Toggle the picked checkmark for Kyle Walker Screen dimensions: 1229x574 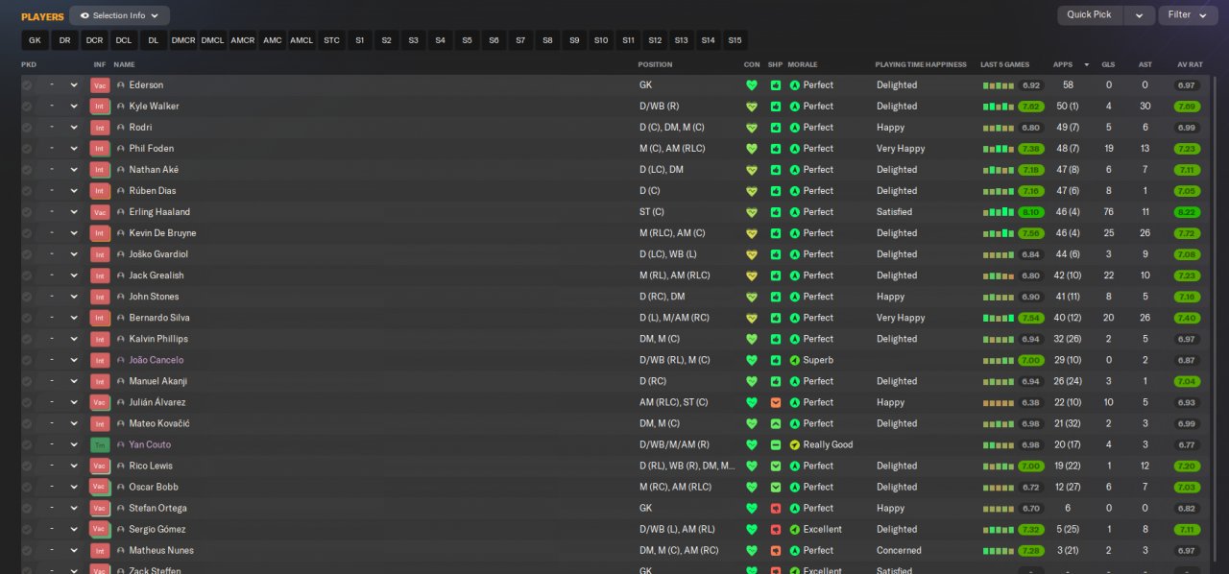27,107
